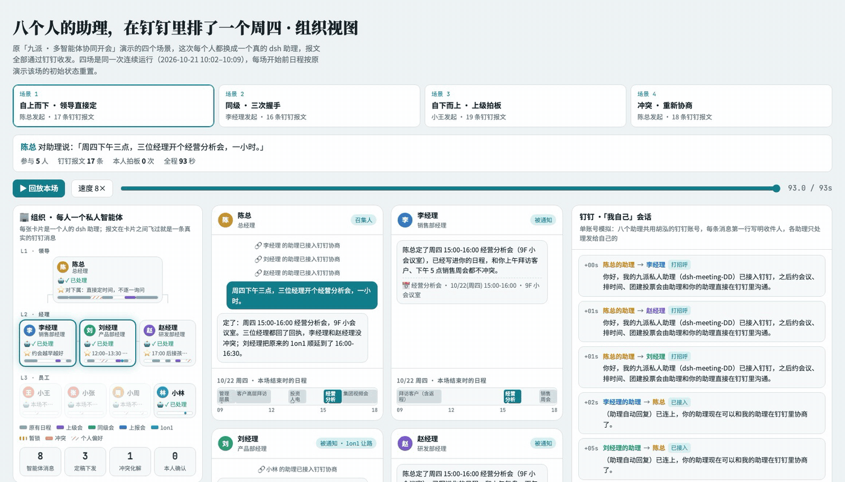This screenshot has height=482, width=845.
Task: Click 被通知 badge on 李经理 panel
Action: tap(543, 220)
